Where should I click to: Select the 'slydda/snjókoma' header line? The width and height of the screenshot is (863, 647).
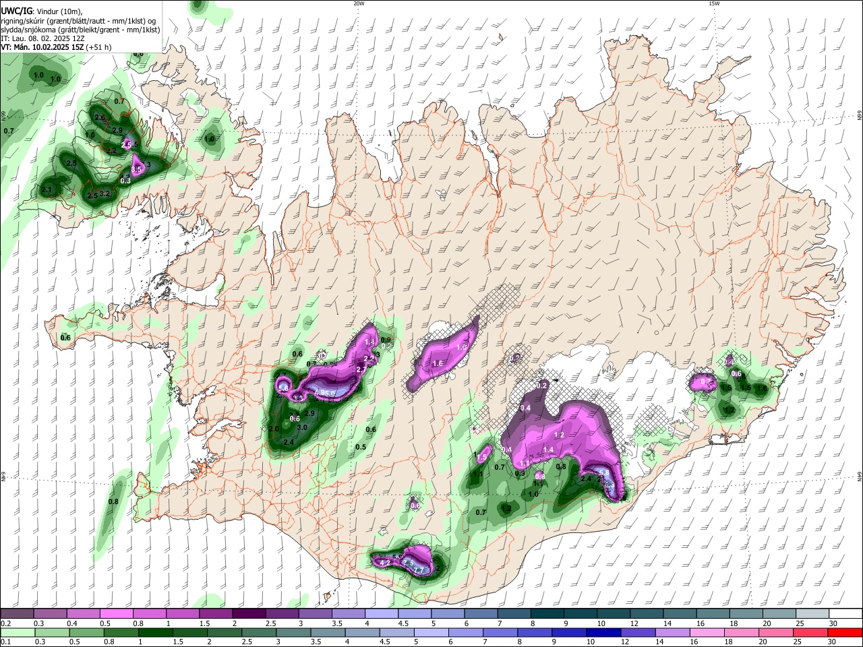[80, 30]
